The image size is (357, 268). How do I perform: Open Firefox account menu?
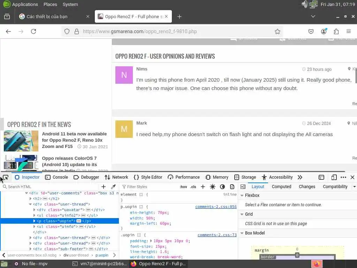[324, 31]
